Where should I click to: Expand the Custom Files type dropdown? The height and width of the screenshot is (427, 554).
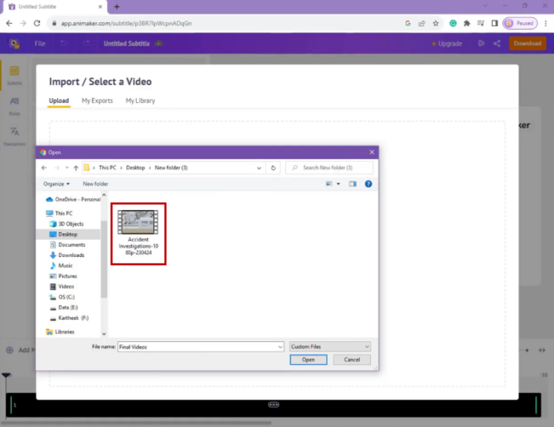pyautogui.click(x=329, y=347)
